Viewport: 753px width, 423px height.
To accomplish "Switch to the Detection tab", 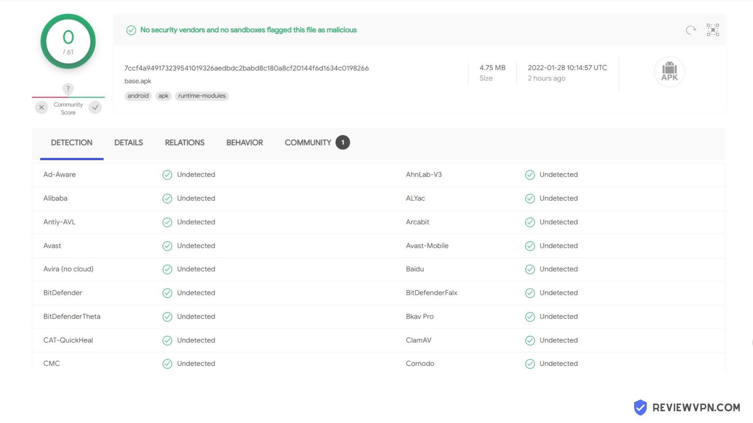I will click(72, 143).
